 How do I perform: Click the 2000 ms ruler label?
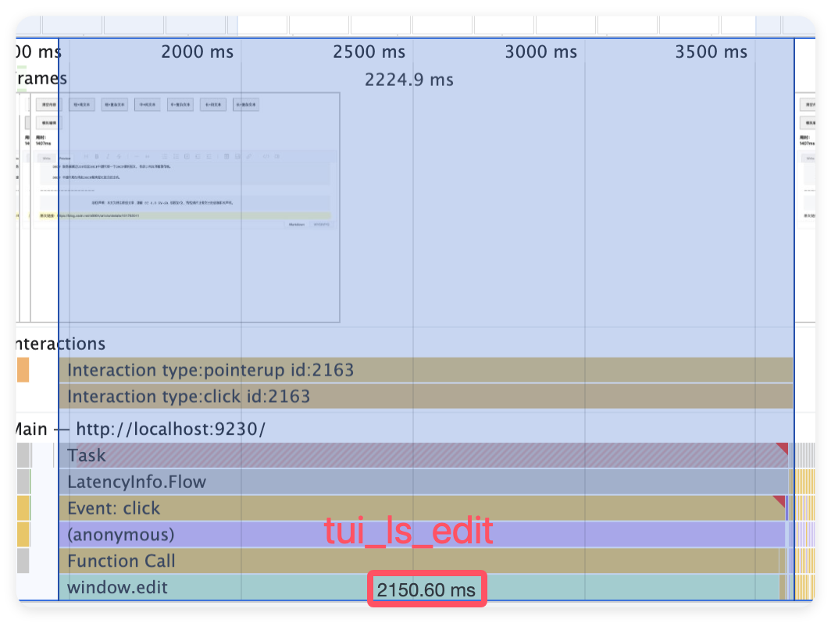197,52
